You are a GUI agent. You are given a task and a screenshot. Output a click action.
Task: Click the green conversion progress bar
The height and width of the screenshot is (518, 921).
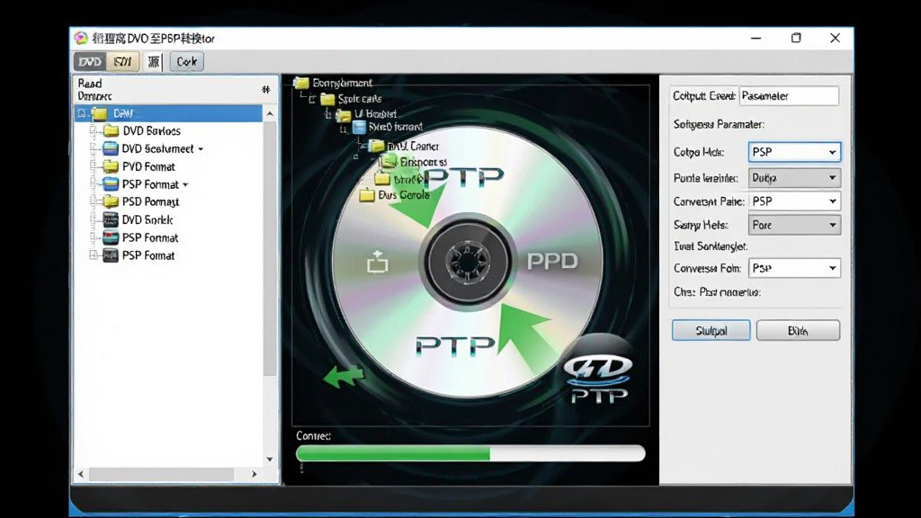[x=470, y=453]
